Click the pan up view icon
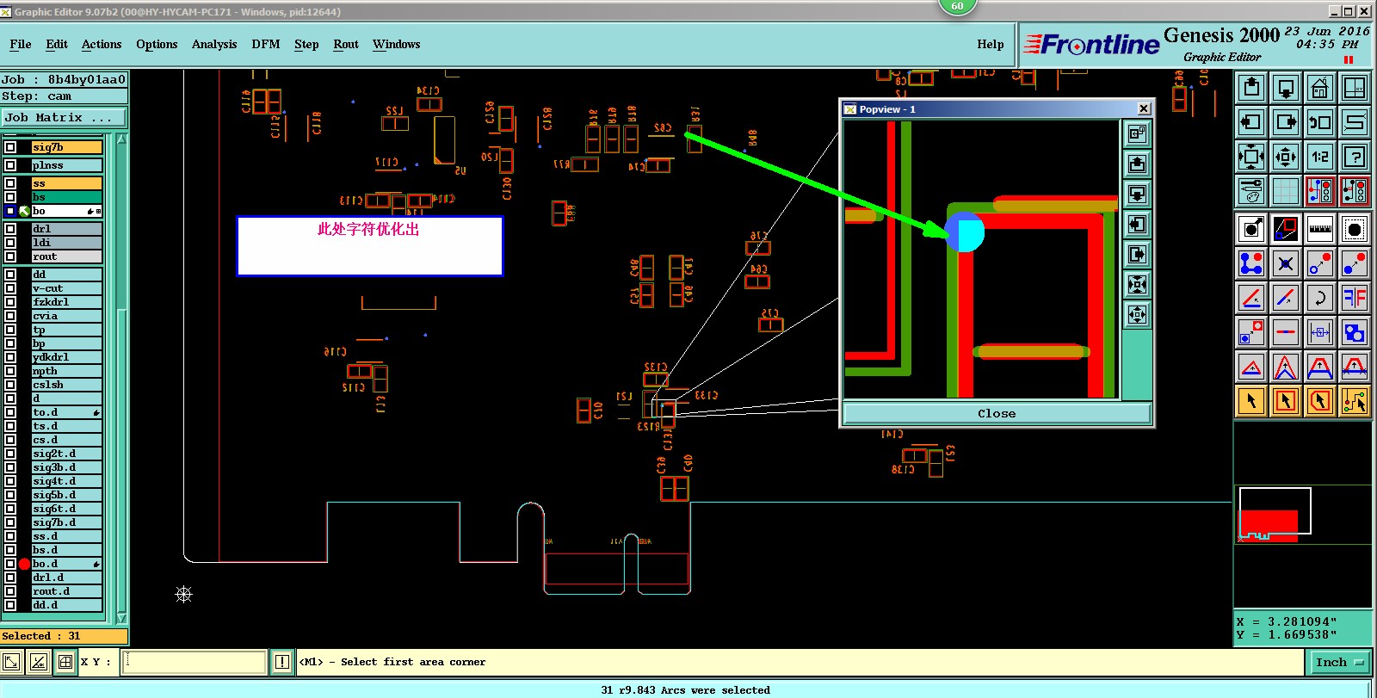Image resolution: width=1377 pixels, height=698 pixels. tap(1251, 88)
